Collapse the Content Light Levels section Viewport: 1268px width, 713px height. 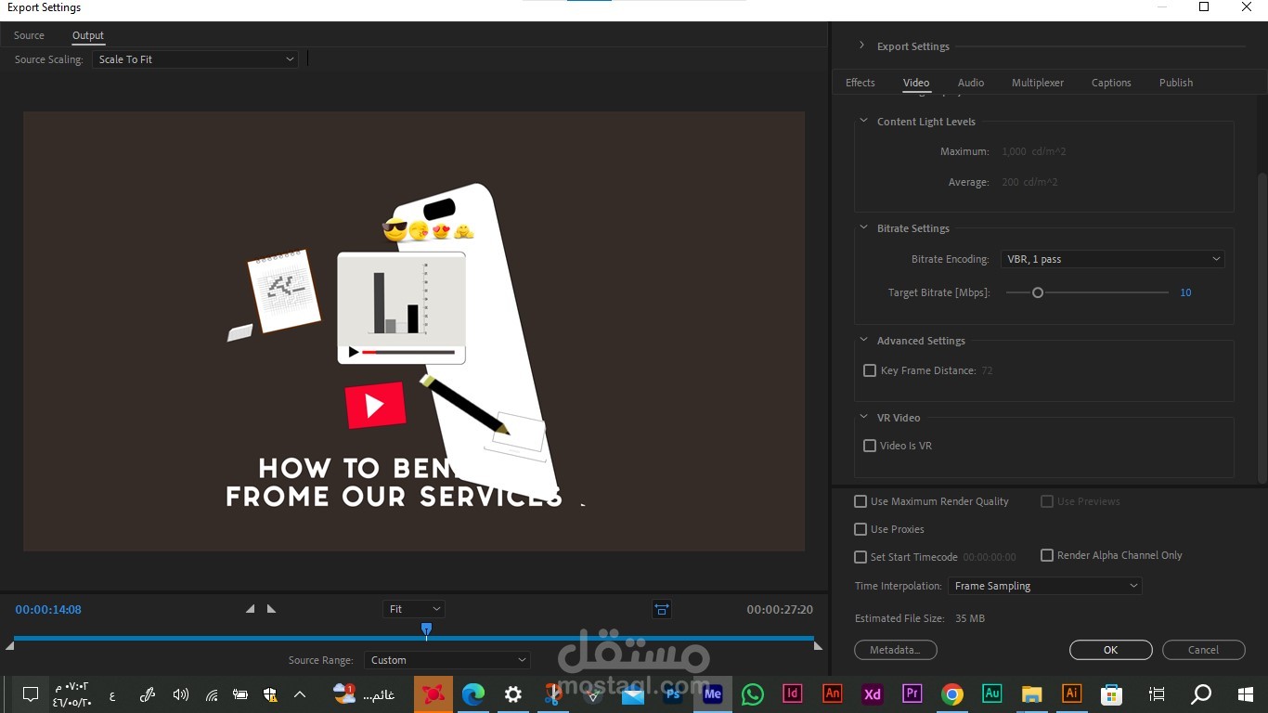[x=863, y=121]
